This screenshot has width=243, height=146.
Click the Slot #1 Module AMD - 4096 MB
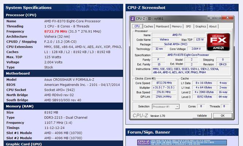click(63, 133)
